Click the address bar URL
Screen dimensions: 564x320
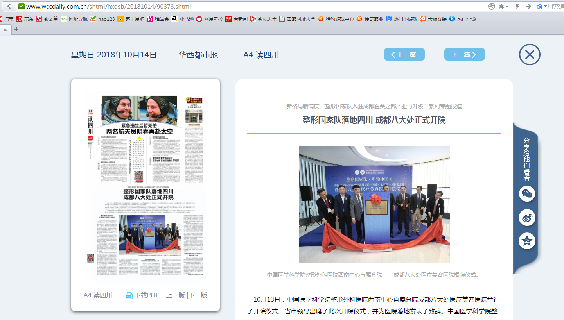click(x=109, y=6)
